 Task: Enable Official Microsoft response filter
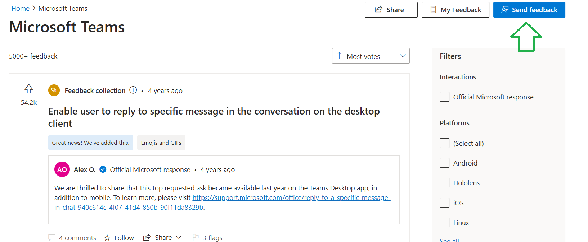[445, 97]
